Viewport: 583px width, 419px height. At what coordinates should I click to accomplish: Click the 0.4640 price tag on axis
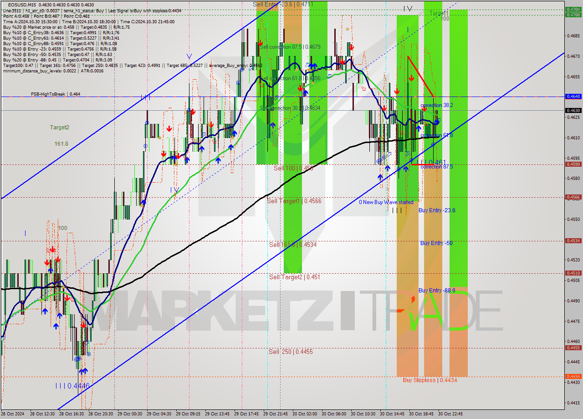tap(573, 97)
